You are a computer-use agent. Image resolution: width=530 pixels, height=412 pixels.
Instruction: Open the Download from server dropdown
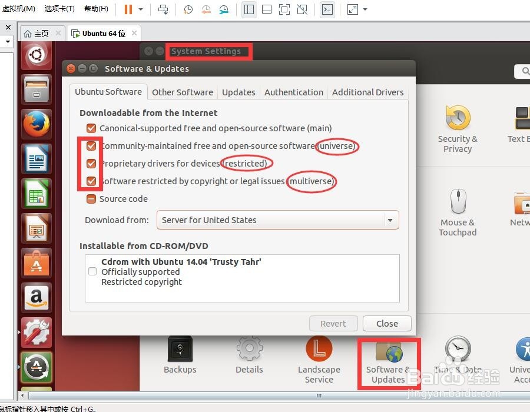click(x=277, y=220)
